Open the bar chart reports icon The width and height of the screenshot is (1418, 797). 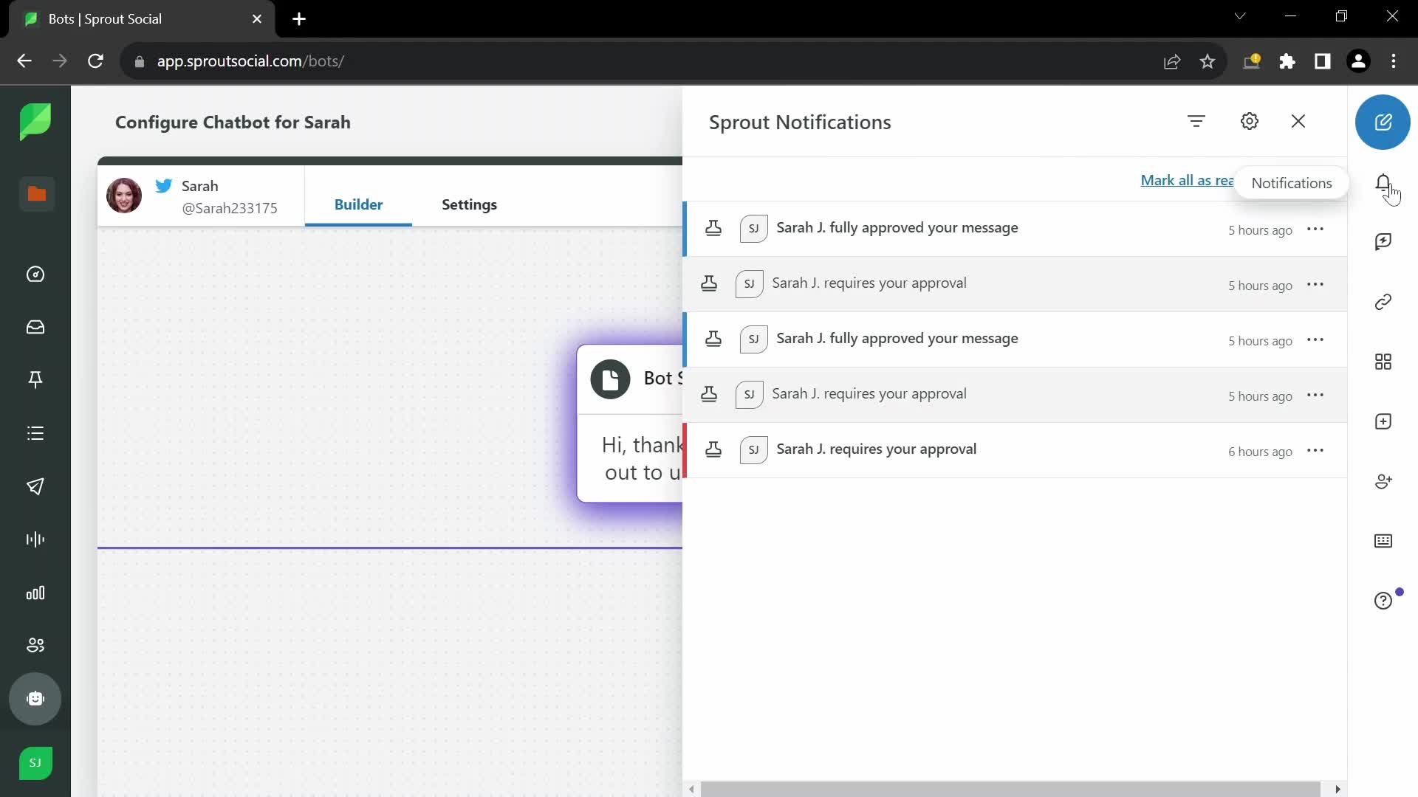pos(35,593)
